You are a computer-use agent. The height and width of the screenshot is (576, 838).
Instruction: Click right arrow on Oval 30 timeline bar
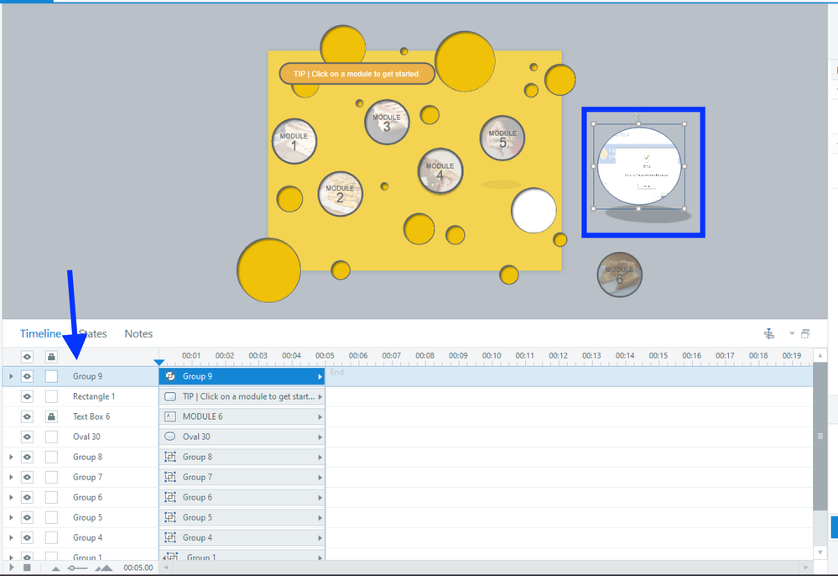(x=320, y=437)
